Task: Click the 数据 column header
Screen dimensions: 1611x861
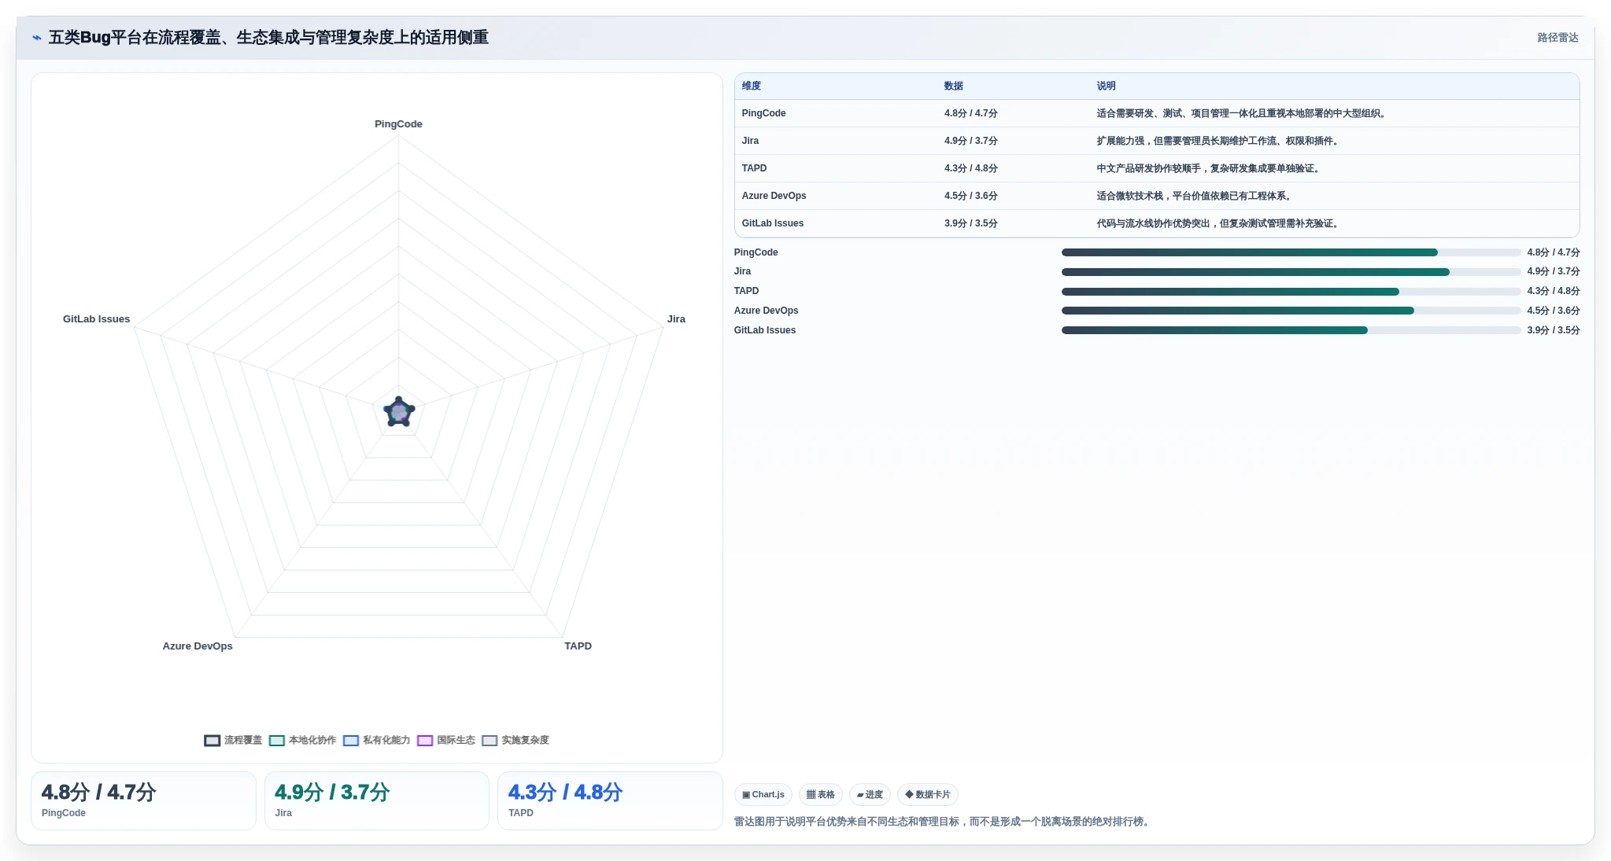Action: click(954, 86)
